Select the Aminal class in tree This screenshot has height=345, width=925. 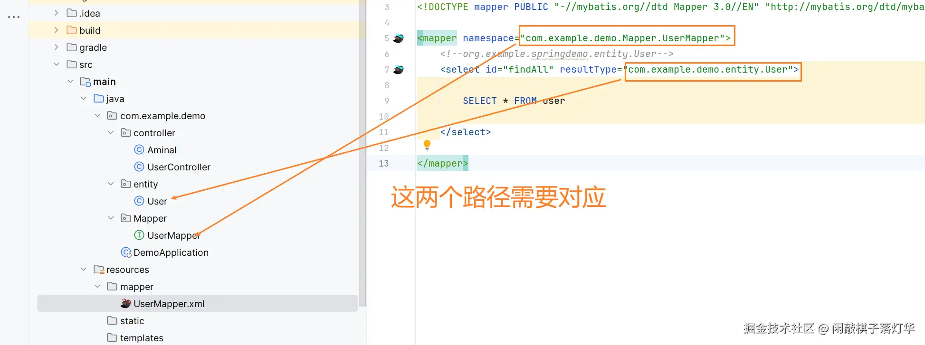pyautogui.click(x=162, y=150)
